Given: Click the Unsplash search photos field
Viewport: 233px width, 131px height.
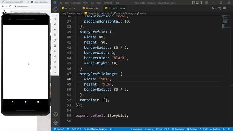Looking at the screenshot, I should coord(30,12).
